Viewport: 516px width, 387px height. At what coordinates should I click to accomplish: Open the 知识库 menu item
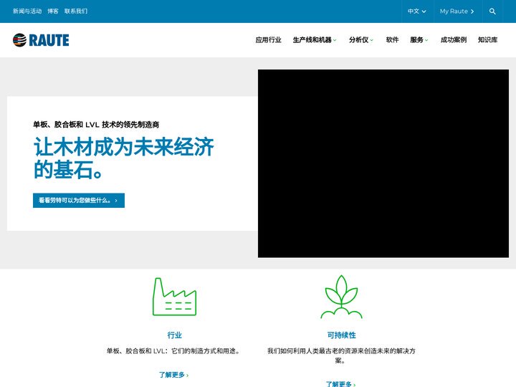(487, 40)
